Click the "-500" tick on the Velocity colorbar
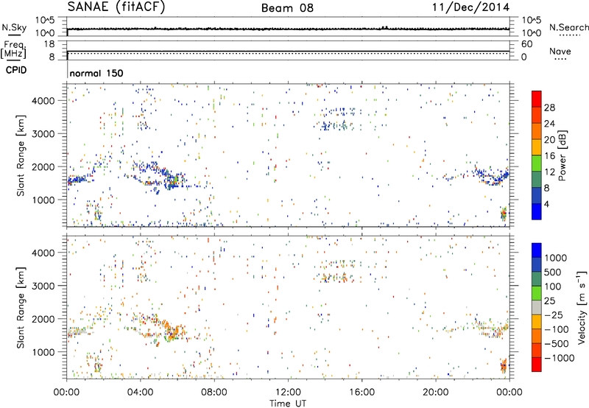 click(557, 344)
